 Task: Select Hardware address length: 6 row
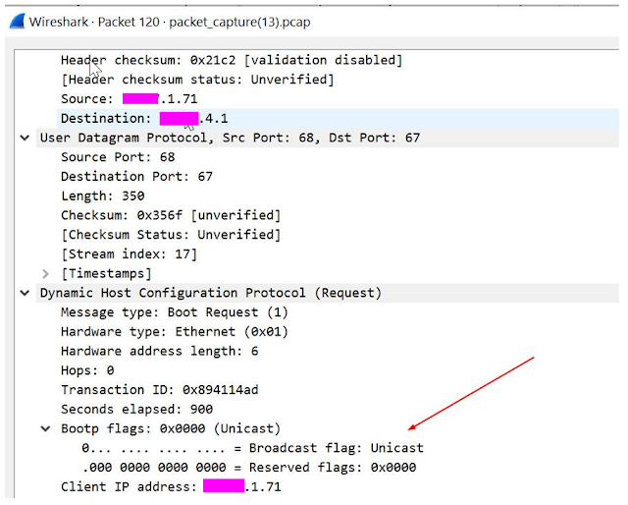pyautogui.click(x=159, y=352)
